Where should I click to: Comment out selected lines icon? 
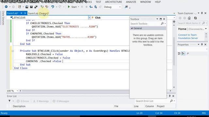click(42, 7)
